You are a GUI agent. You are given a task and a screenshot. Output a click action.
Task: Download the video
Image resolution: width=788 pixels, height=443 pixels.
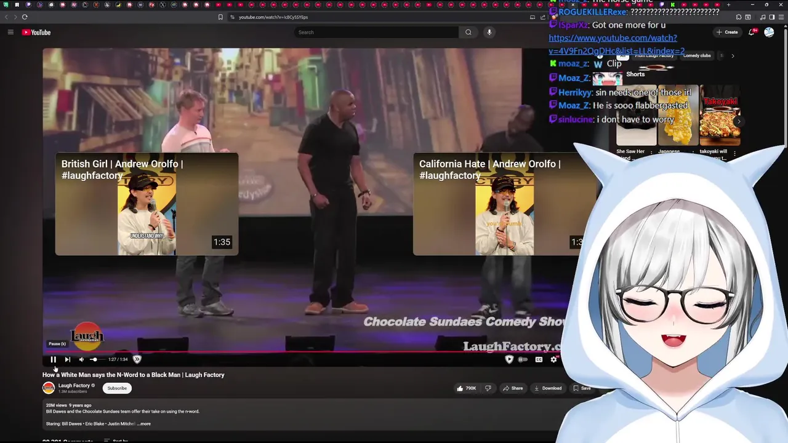pos(548,388)
